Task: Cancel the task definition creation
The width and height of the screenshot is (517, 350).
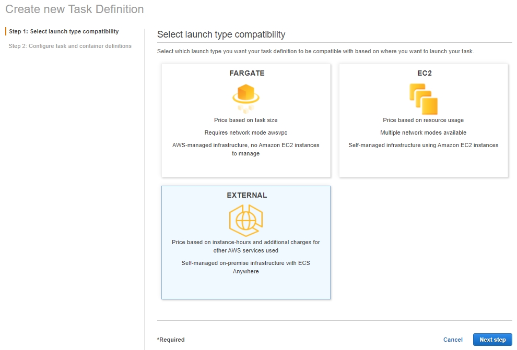Action: tap(453, 340)
